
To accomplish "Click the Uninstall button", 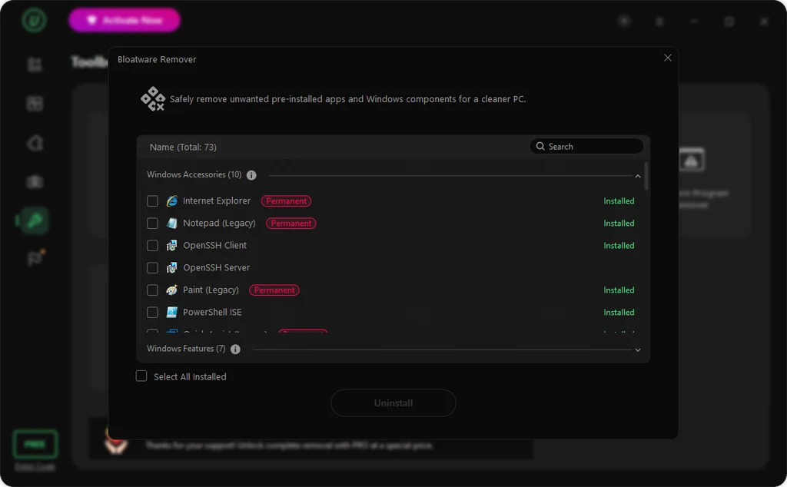I will click(393, 403).
